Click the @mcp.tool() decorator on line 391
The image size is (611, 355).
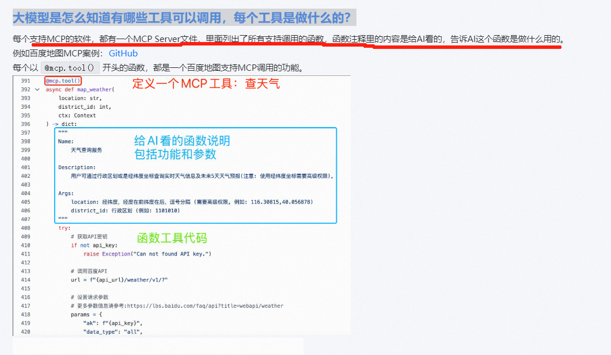point(63,81)
